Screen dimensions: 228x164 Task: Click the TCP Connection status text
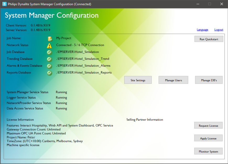pyautogui.click(x=80, y=45)
